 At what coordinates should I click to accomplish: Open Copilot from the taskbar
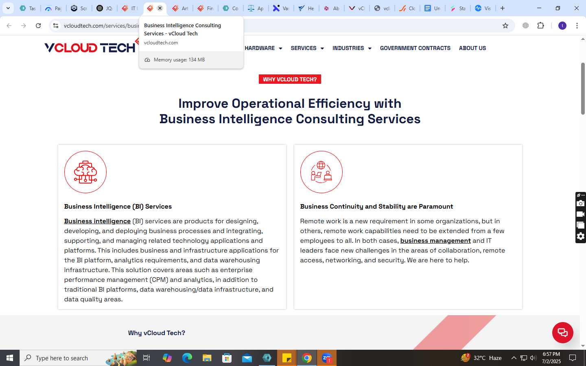(167, 358)
